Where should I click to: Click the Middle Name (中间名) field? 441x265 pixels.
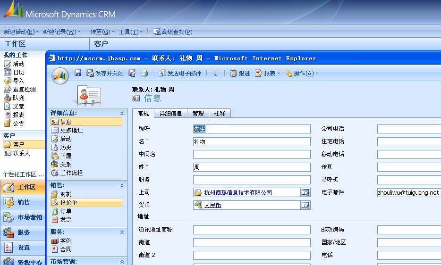point(252,154)
